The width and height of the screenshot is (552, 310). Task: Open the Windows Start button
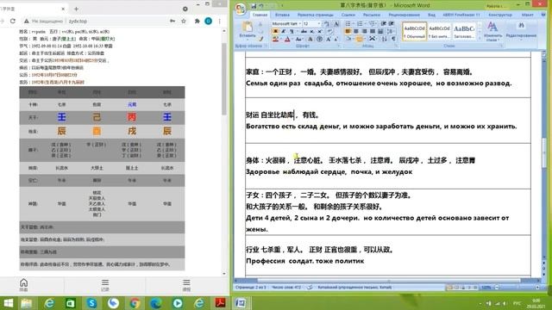click(x=8, y=303)
